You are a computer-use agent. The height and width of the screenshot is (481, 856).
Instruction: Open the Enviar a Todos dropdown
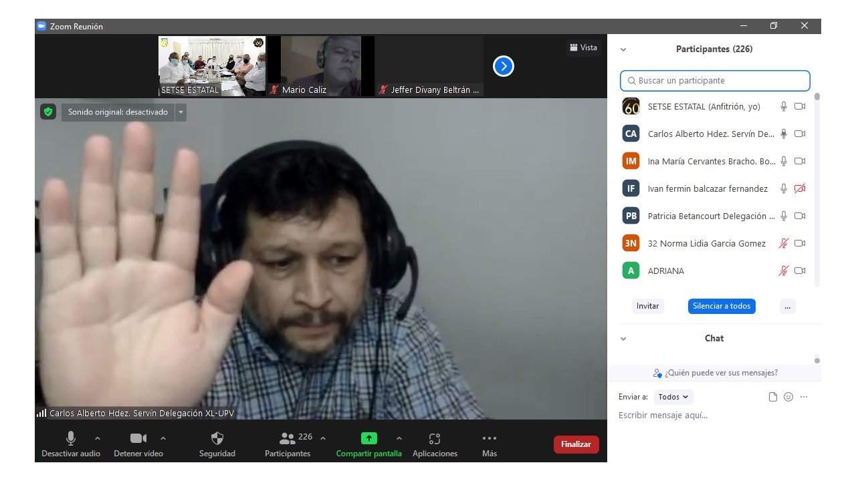[x=673, y=397]
